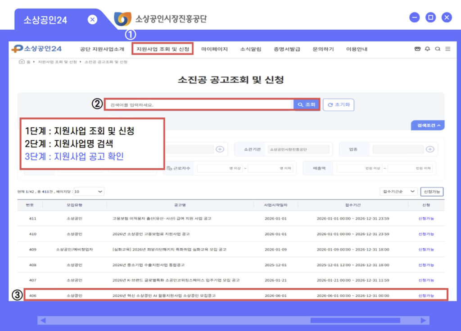Screen dimensions: 461x331
Task: Open the hamburger full menu icon
Action: coord(448,49)
